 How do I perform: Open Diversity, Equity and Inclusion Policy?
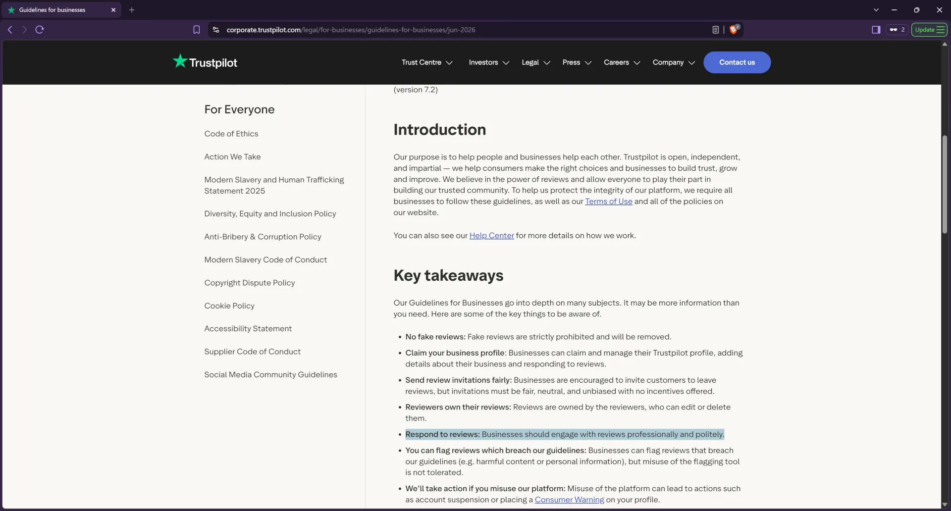tap(270, 214)
